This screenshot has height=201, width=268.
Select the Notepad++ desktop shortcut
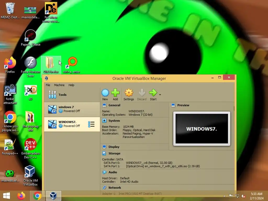pyautogui.click(x=10, y=147)
